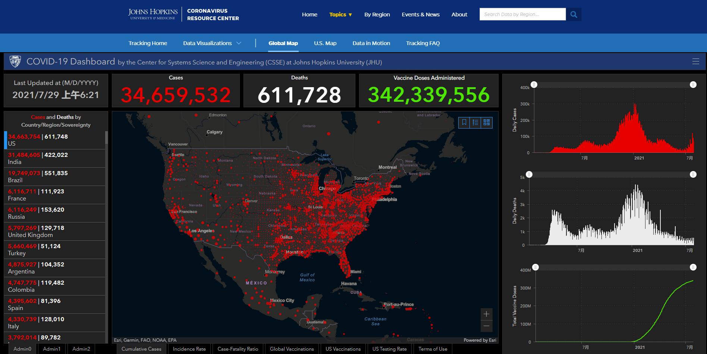Expand the Topics dropdown menu
Image resolution: width=707 pixels, height=354 pixels.
pyautogui.click(x=340, y=15)
